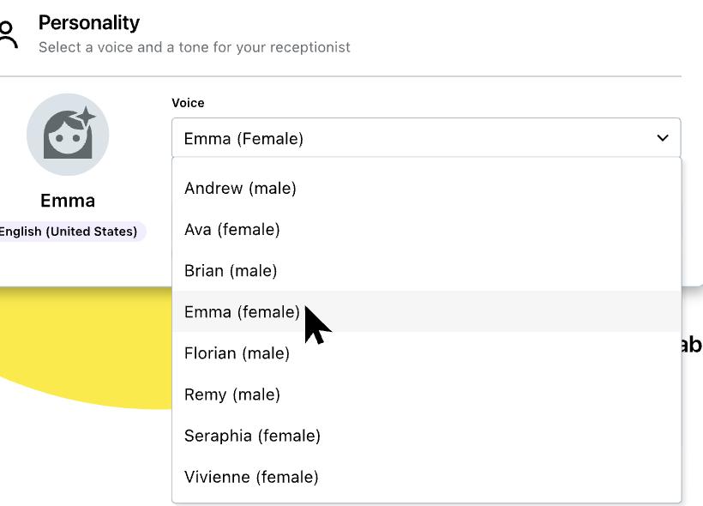Click the Emma avatar image
Viewport: 703px width, 506px height.
click(x=68, y=135)
